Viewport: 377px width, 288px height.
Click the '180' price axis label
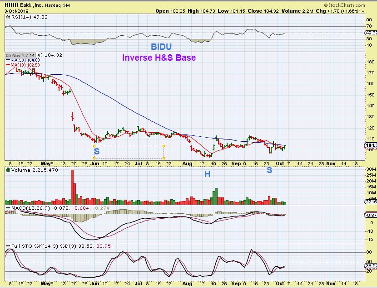[x=370, y=62]
